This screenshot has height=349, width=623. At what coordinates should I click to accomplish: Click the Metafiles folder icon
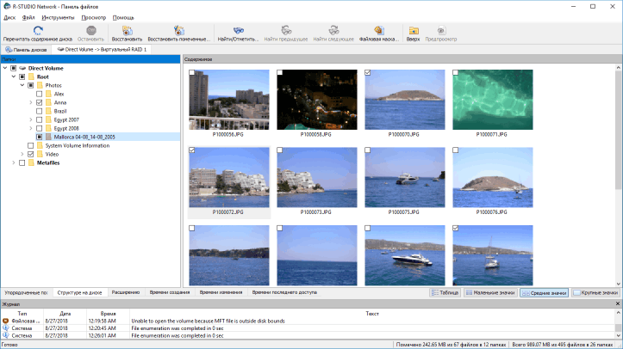point(31,162)
